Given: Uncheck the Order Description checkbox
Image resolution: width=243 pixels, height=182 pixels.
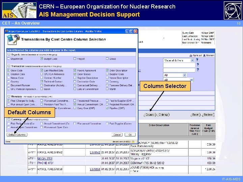Looking at the screenshot, I should pos(107,70).
